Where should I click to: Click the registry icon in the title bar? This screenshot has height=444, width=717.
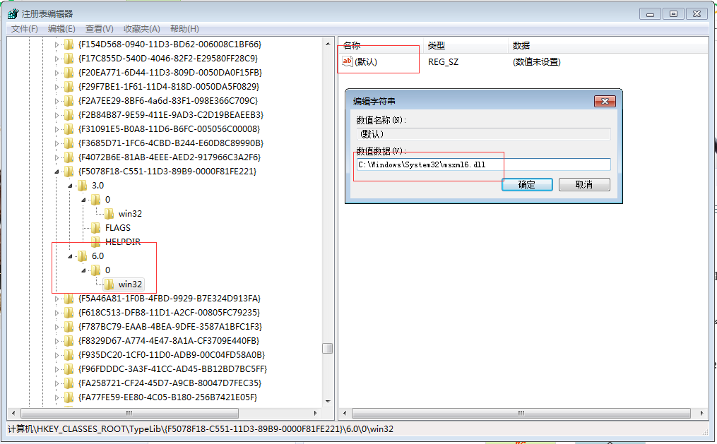[12, 13]
